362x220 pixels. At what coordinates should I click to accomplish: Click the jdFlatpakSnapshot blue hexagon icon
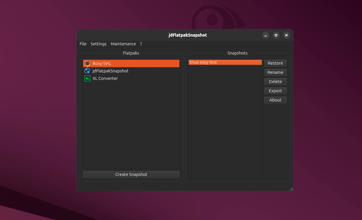point(87,71)
